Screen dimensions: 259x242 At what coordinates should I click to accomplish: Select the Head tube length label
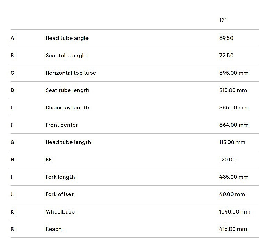point(68,142)
